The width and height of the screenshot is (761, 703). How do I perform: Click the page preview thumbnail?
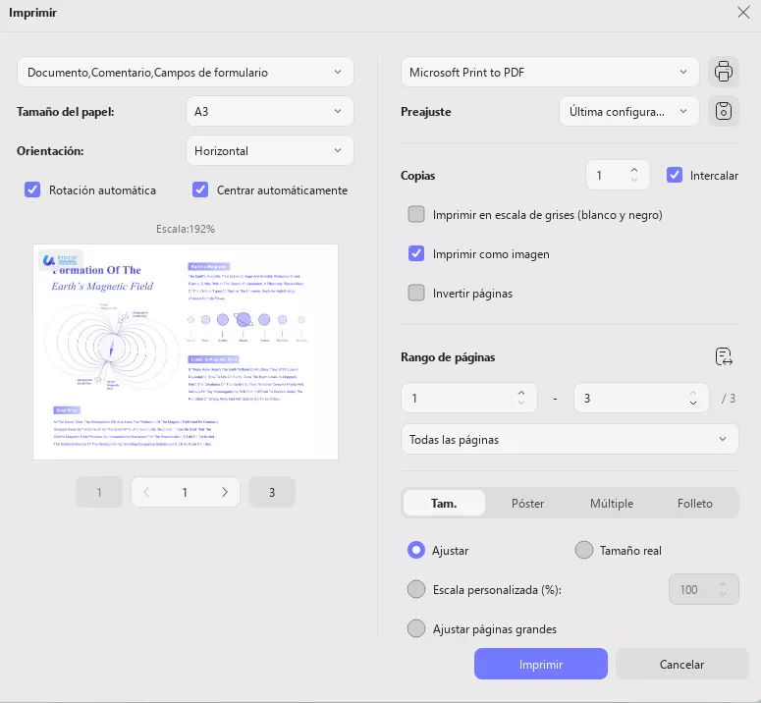click(x=186, y=351)
